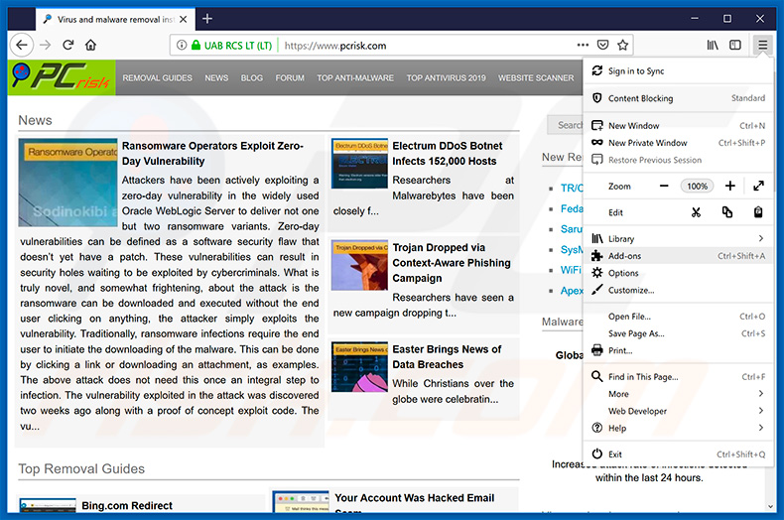
Task: Click the Trojan Dropped article thumbnail
Action: (x=359, y=265)
